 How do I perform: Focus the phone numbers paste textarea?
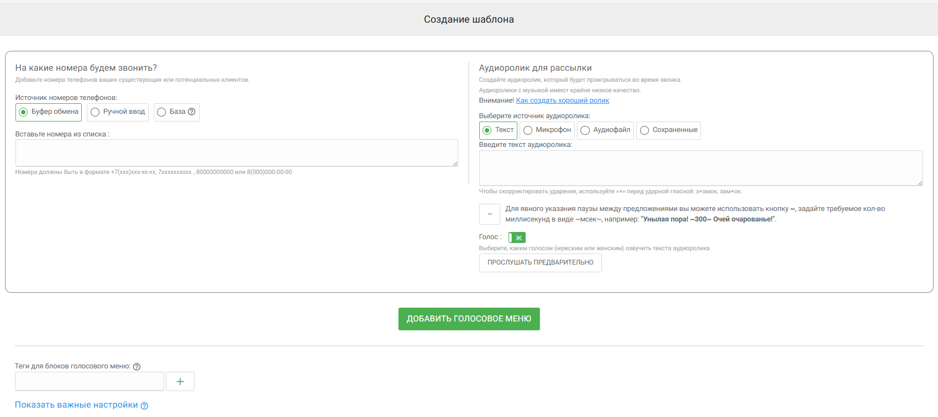point(237,153)
